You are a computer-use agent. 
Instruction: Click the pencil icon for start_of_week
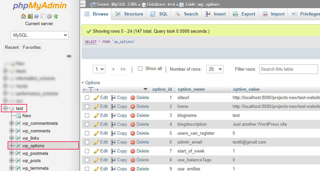point(96,151)
